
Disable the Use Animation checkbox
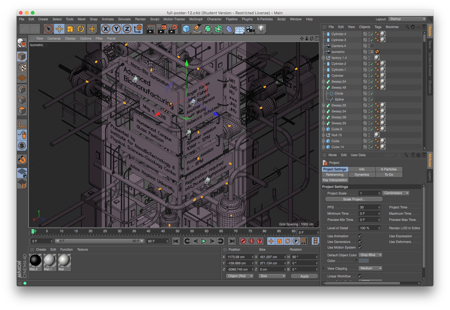(360, 236)
